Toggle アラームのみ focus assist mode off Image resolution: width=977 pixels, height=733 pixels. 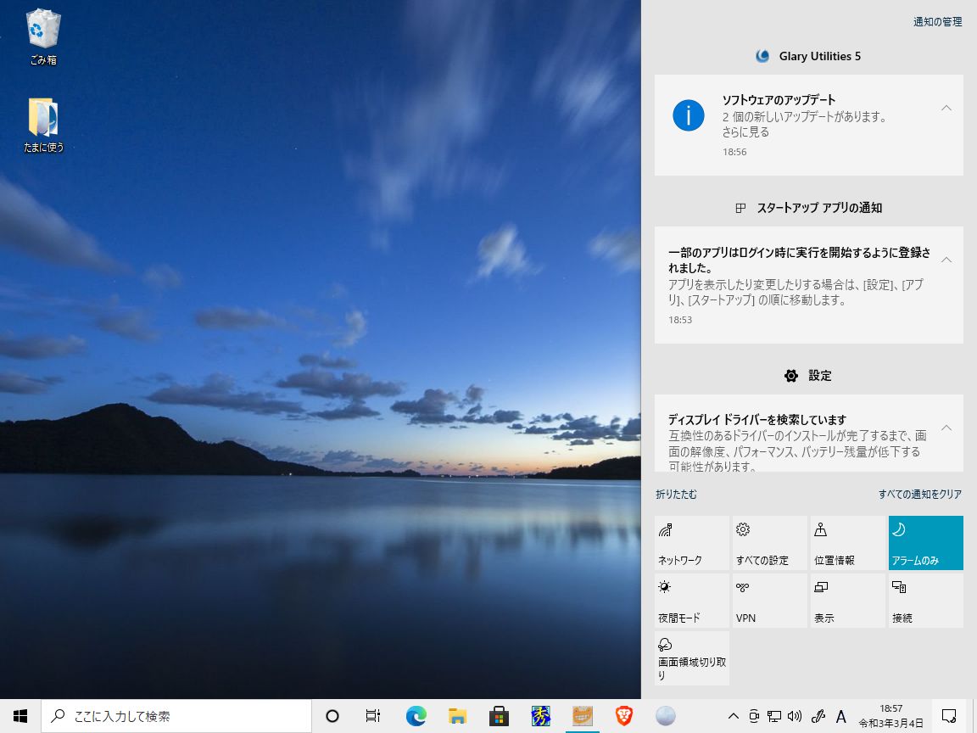(925, 543)
